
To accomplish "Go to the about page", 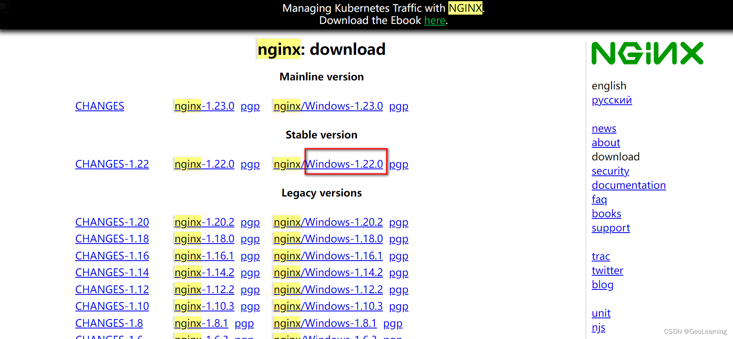I will tap(606, 143).
